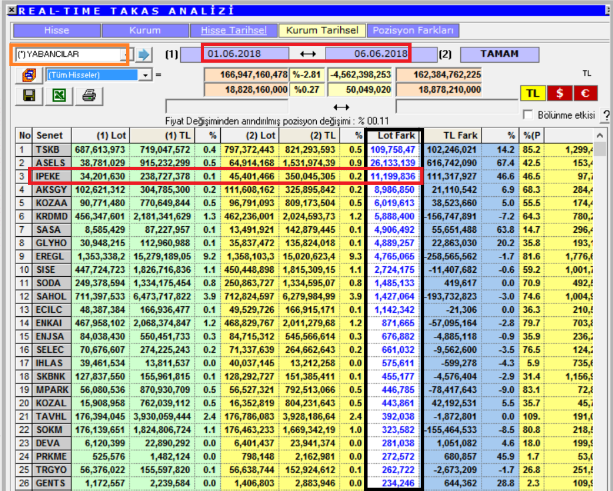Select the TAVHL stock cell
This screenshot has width=613, height=491.
tap(51, 416)
